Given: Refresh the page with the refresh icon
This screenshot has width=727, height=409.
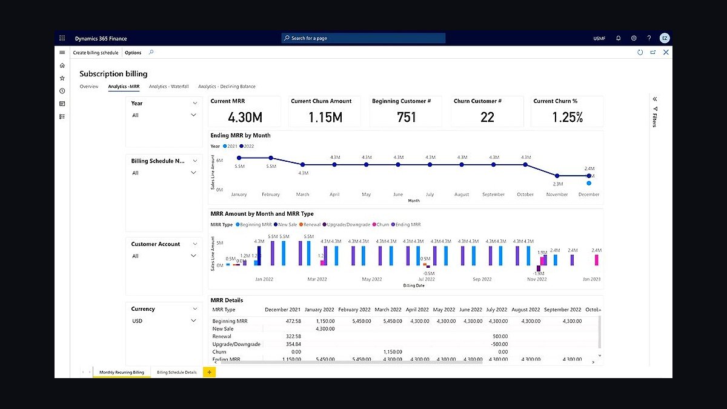Looking at the screenshot, I should [x=640, y=53].
